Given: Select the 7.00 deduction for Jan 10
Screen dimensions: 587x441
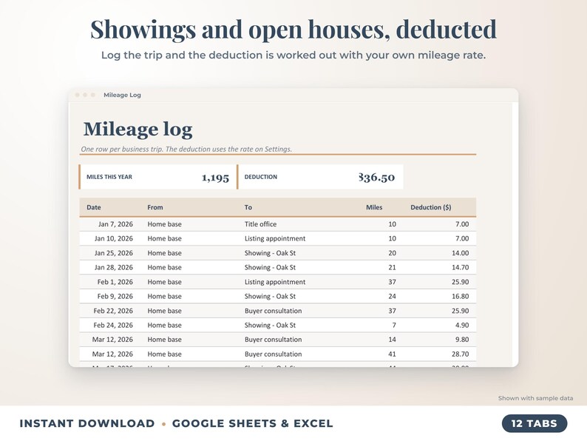Looking at the screenshot, I should click(x=462, y=238).
